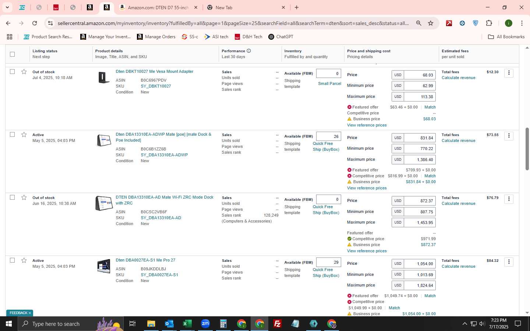Click the Dten DBA0027EA-S1 product thumbnail
The height and width of the screenshot is (331, 530).
click(x=103, y=266)
